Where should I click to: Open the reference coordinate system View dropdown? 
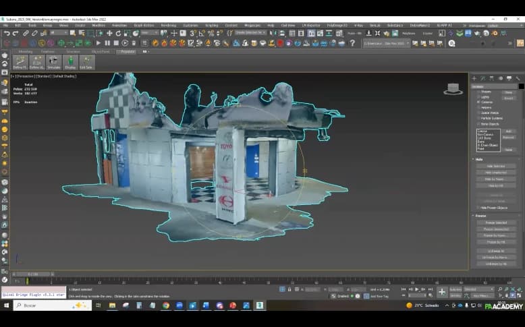click(150, 33)
